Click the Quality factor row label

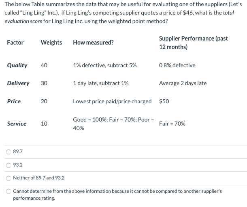coord(17,65)
